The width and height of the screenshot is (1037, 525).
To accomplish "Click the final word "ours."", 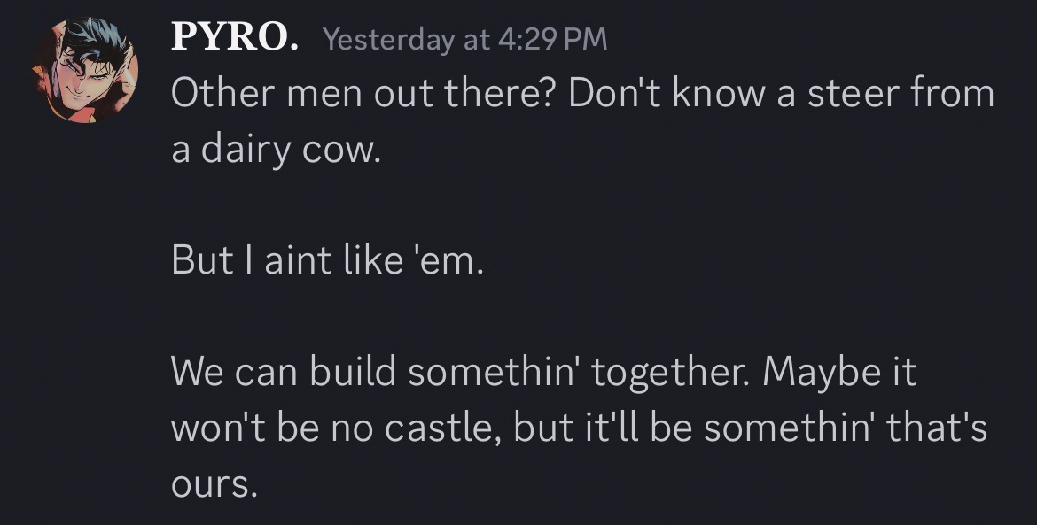I will point(214,484).
